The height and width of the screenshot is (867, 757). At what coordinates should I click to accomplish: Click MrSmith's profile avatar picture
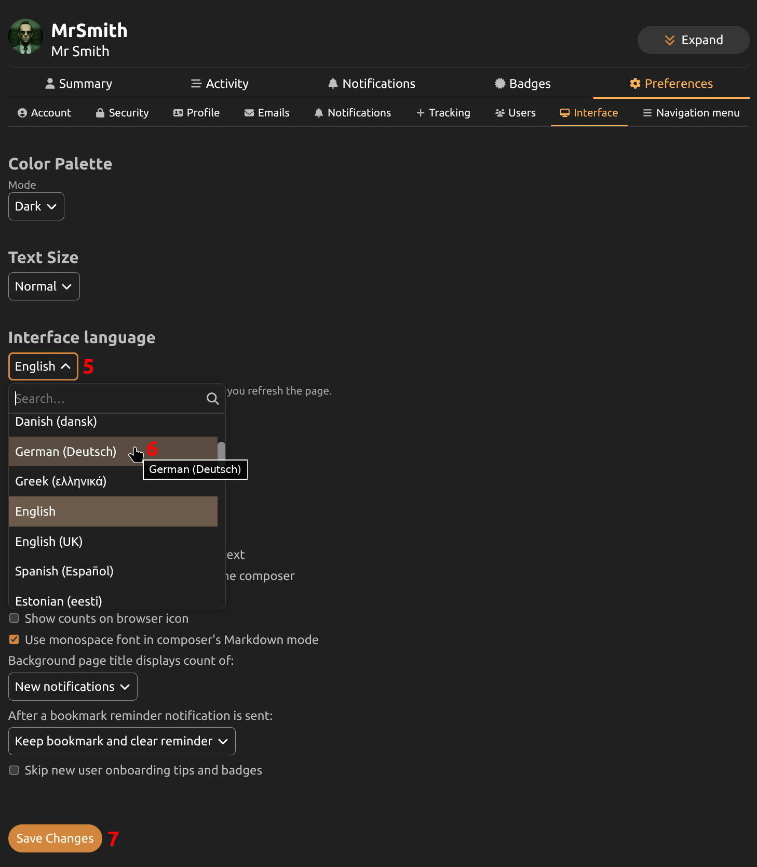[x=25, y=37]
